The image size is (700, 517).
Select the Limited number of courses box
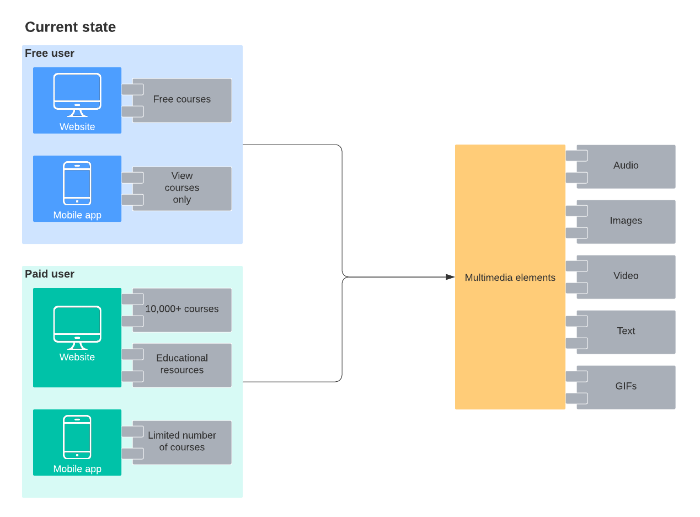click(x=182, y=442)
